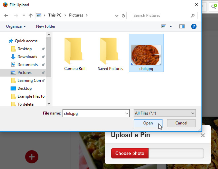This screenshot has height=169, width=218.
Task: Refresh the Pictures folder view
Action: tap(123, 16)
